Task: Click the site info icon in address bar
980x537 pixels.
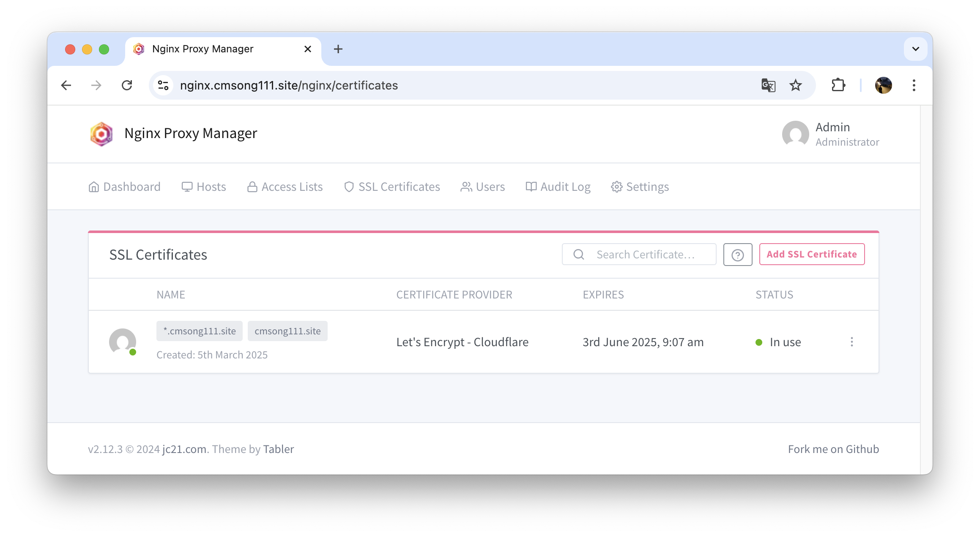Action: [x=163, y=85]
